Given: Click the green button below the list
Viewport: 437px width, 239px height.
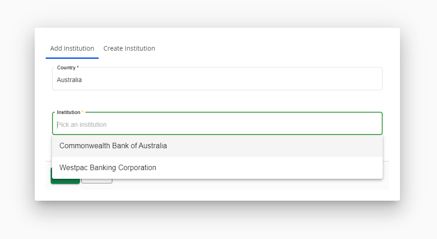Looking at the screenshot, I should (x=65, y=182).
